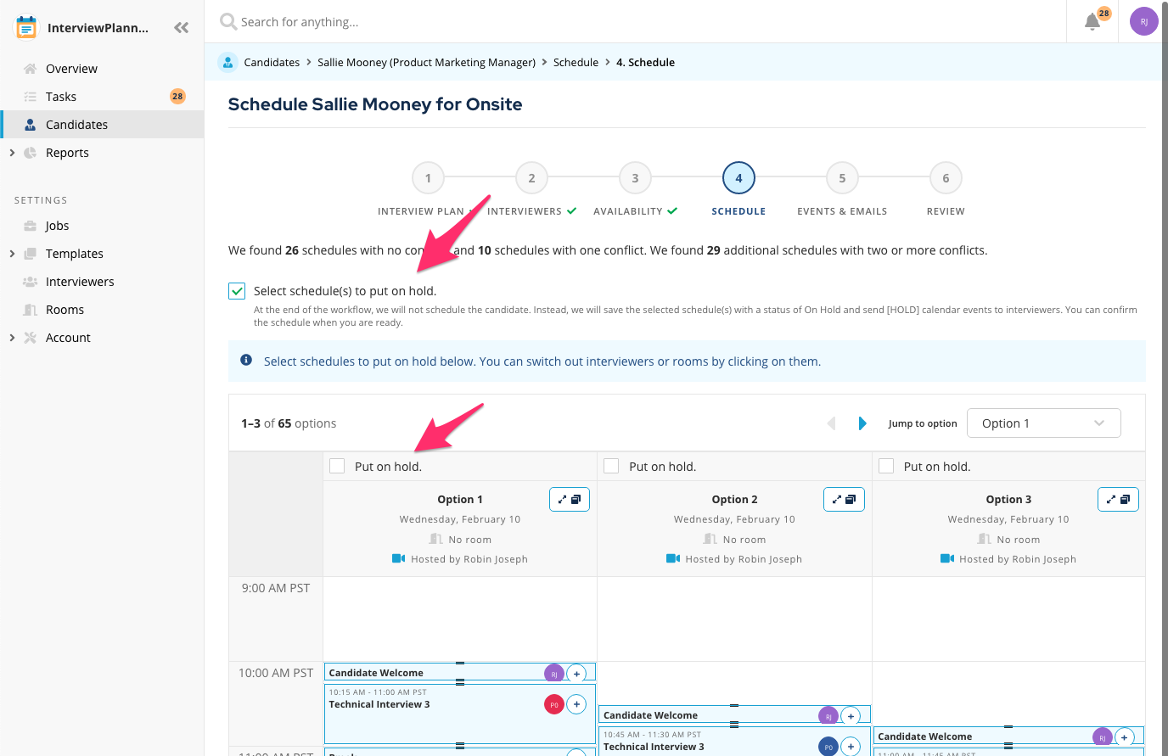Click Candidates breadcrumb link
This screenshot has width=1168, height=756.
pos(272,62)
